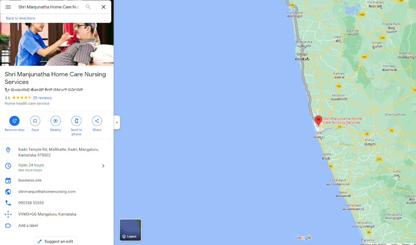Image resolution: width=416 pixels, height=245 pixels.
Task: Click the Remove stop icon
Action: pos(14,121)
